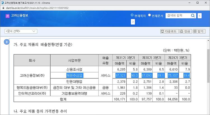
Task: Click the right chevron button below radio options
Action: [x=133, y=22]
